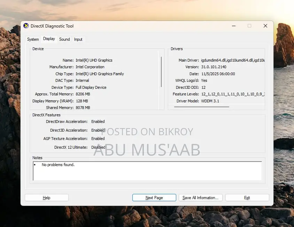The height and width of the screenshot is (227, 294).
Task: Select the Direct3D DDI '12' value
Action: coord(203,87)
